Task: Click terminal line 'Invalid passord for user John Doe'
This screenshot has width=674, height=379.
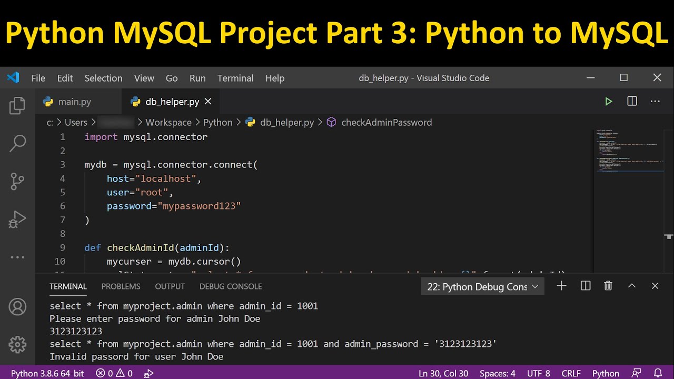Action: [x=136, y=356]
